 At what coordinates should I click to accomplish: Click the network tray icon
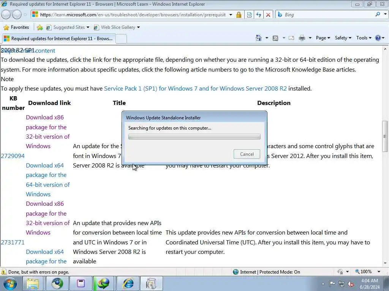coord(342,284)
